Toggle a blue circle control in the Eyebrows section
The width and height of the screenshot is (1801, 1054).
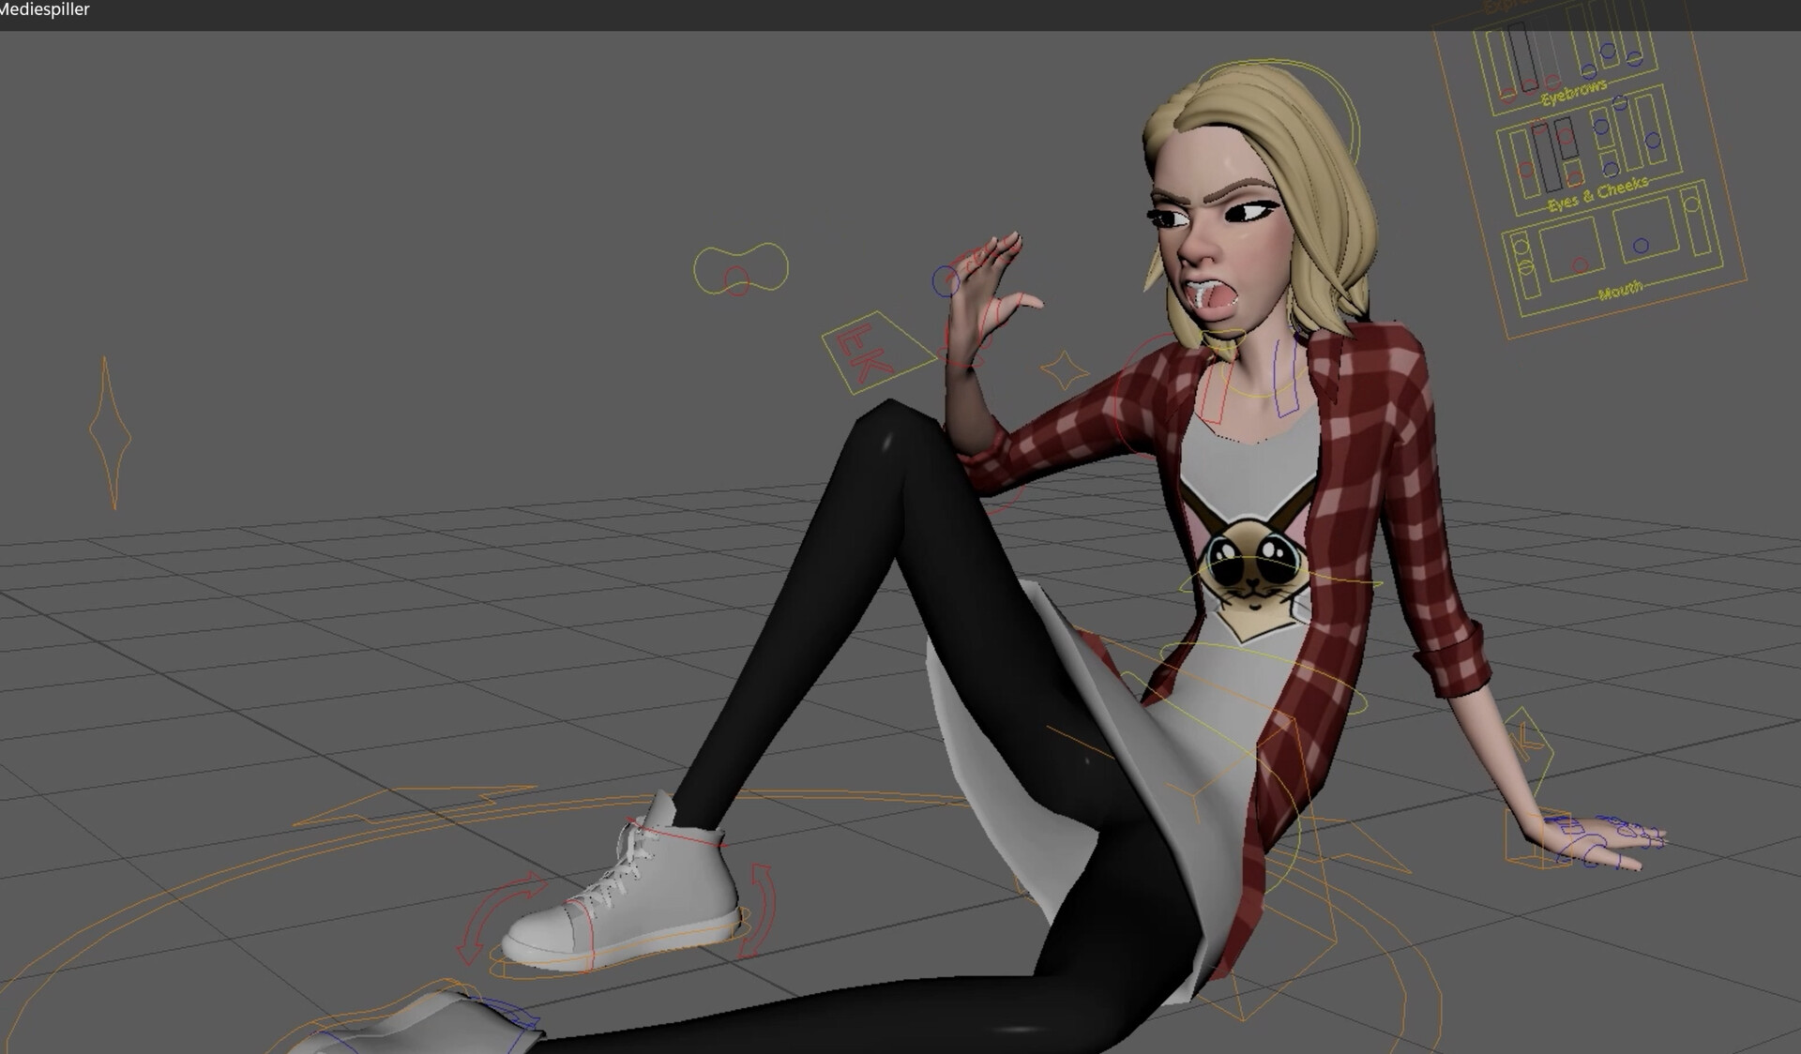pos(1608,50)
